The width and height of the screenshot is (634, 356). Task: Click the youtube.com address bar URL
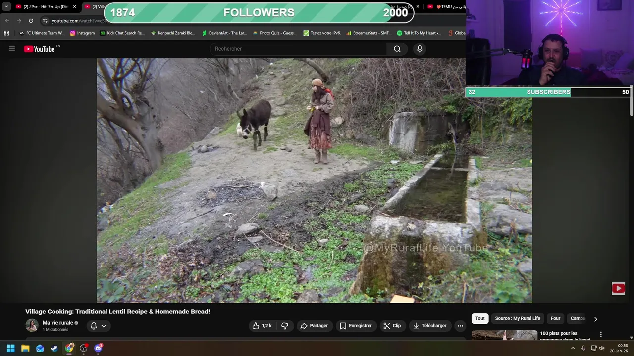79,21
